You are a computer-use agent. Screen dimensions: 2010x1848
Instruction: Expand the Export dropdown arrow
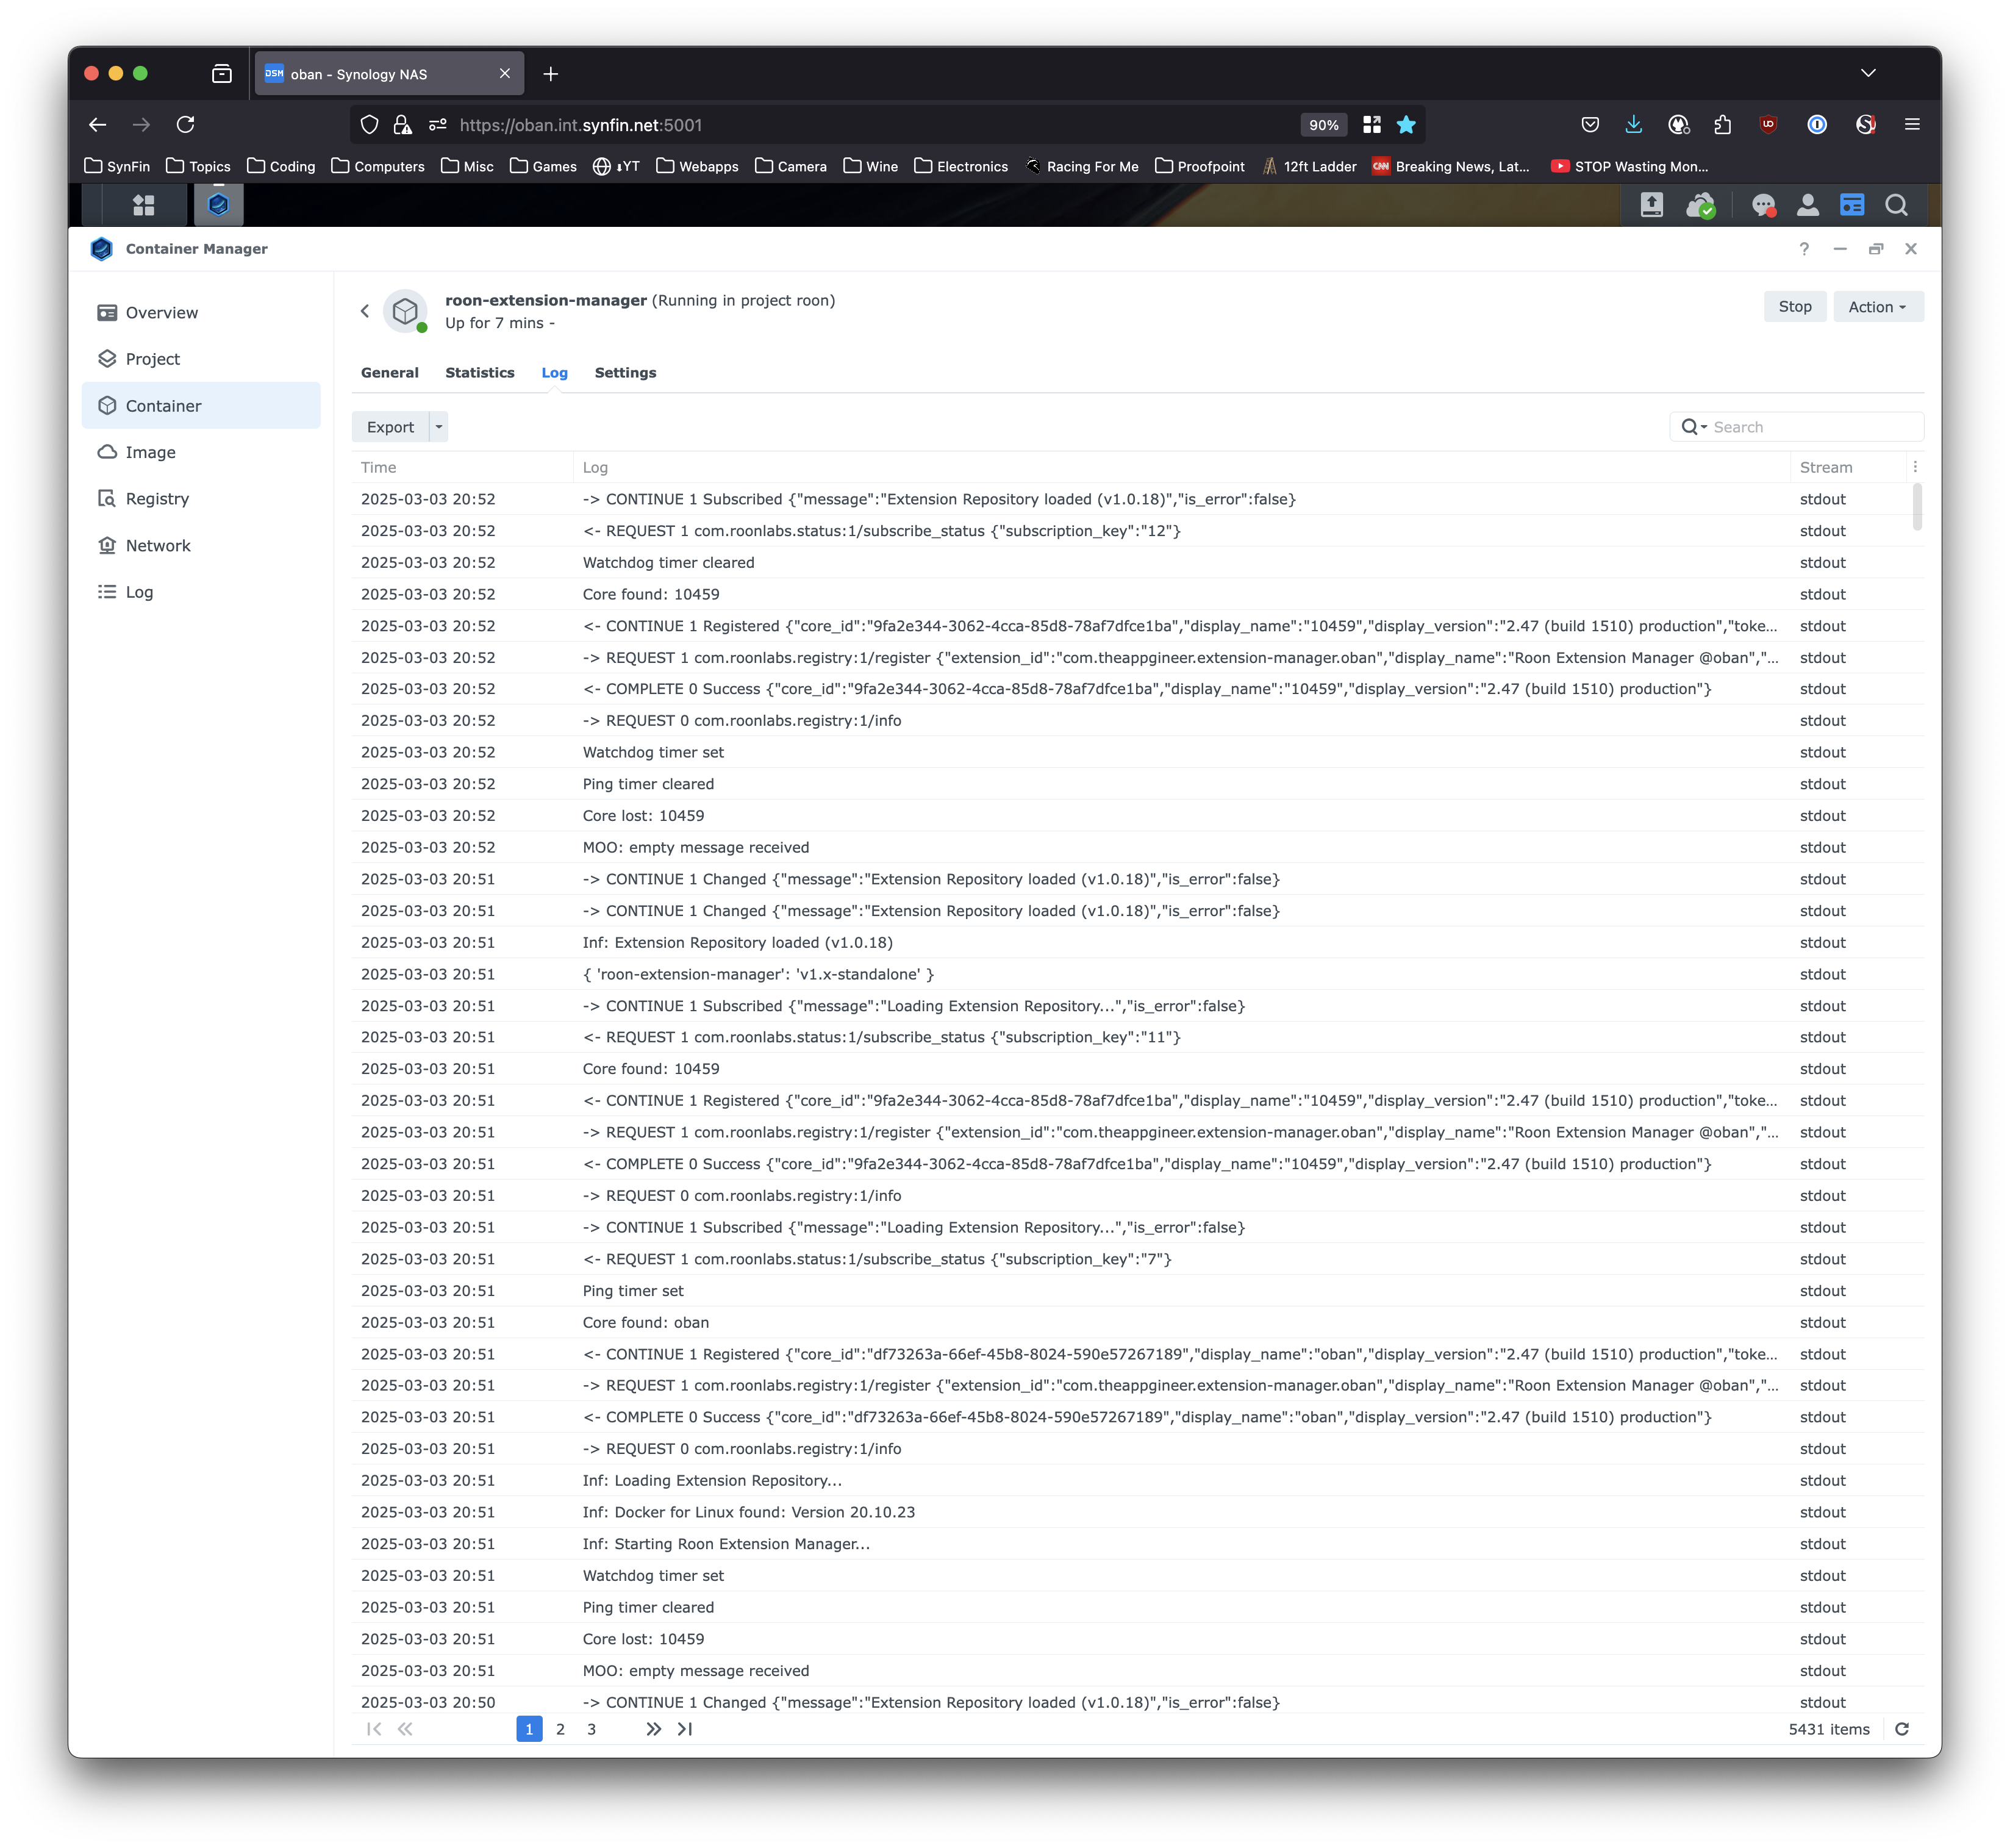pyautogui.click(x=438, y=427)
